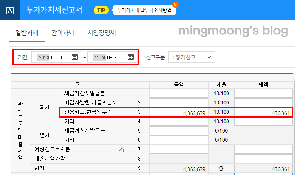Click the 부가가치세신고서 page title
The height and width of the screenshot is (175, 295).
tap(55, 10)
